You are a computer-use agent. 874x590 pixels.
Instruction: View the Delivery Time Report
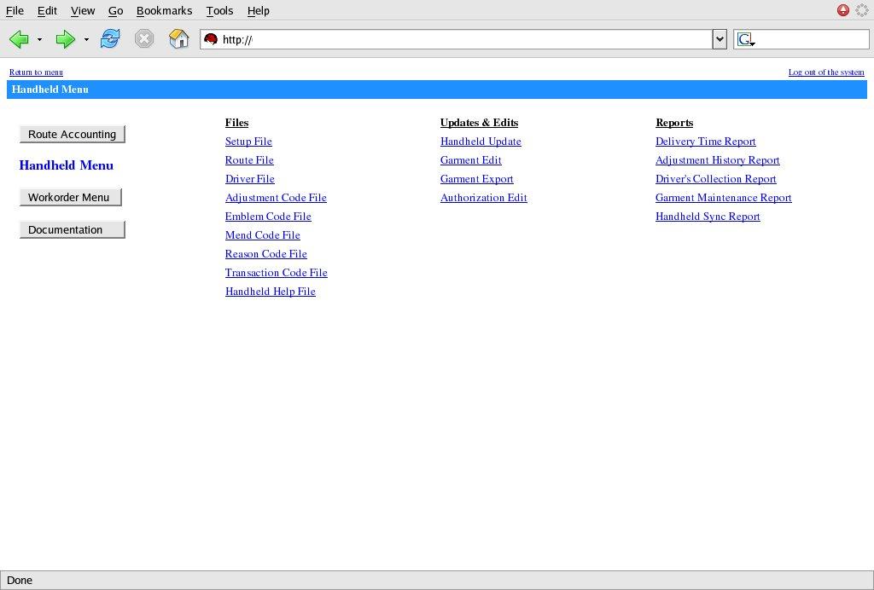[x=706, y=142]
